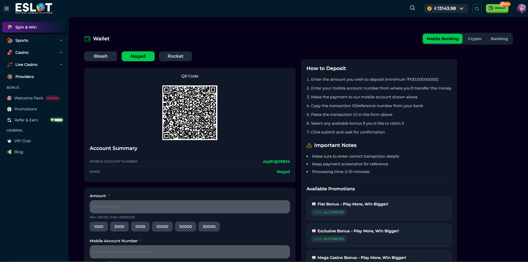528x262 pixels.
Task: Click the green Deposit button
Action: [x=497, y=9]
